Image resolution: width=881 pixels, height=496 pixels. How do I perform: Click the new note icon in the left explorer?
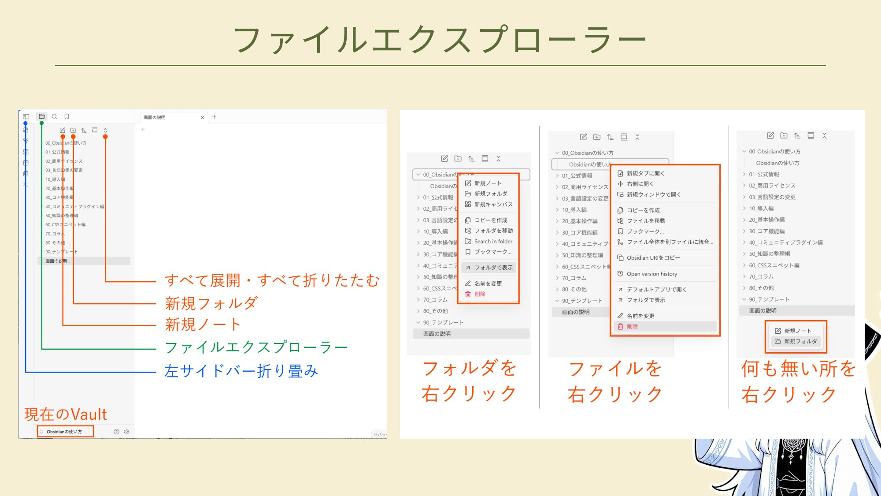(x=63, y=131)
